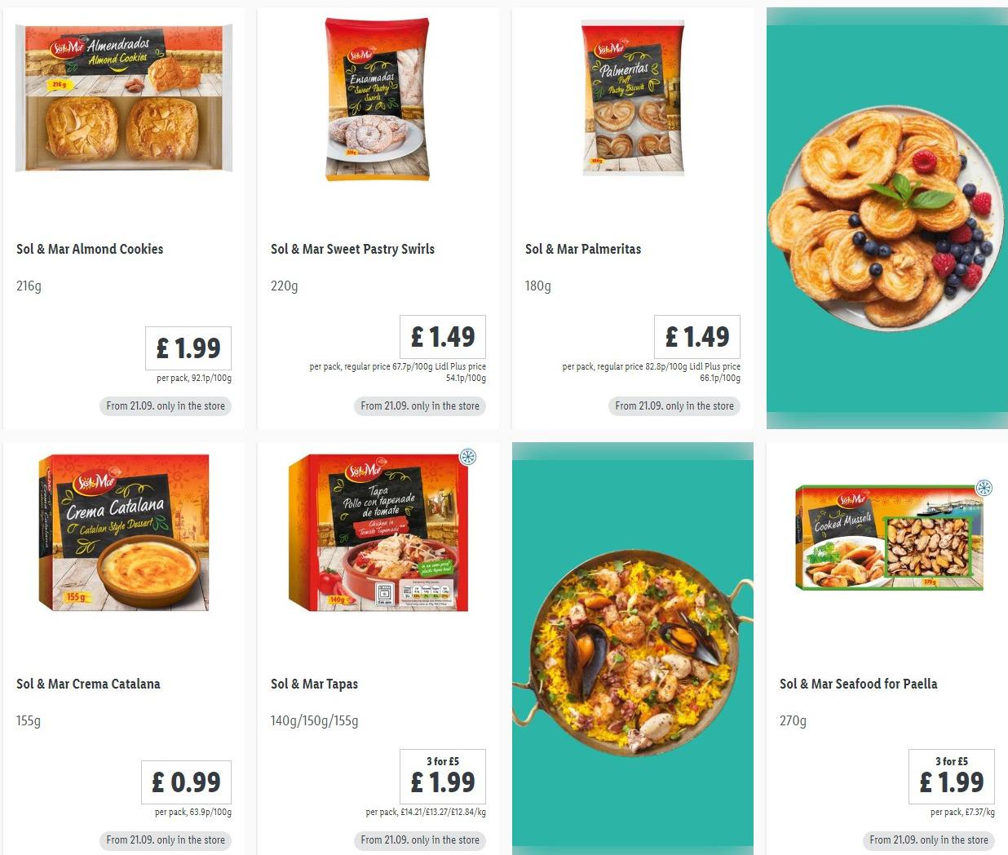Viewport: 1008px width, 855px height.
Task: Open Sol & Mar Almond Cookies title link
Action: pos(90,249)
